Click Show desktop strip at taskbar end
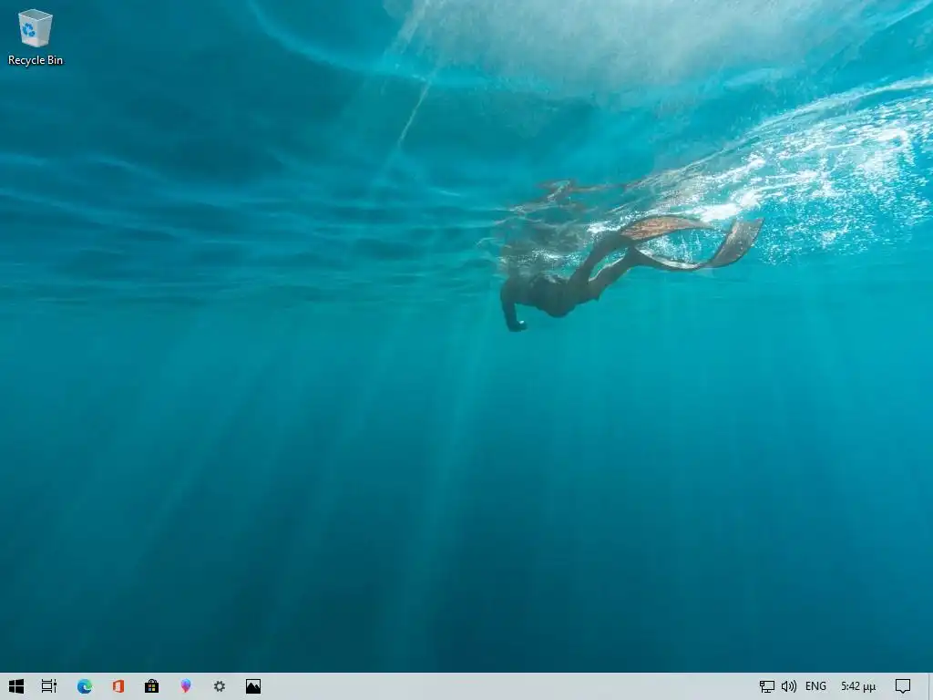The width and height of the screenshot is (933, 700). [930, 686]
